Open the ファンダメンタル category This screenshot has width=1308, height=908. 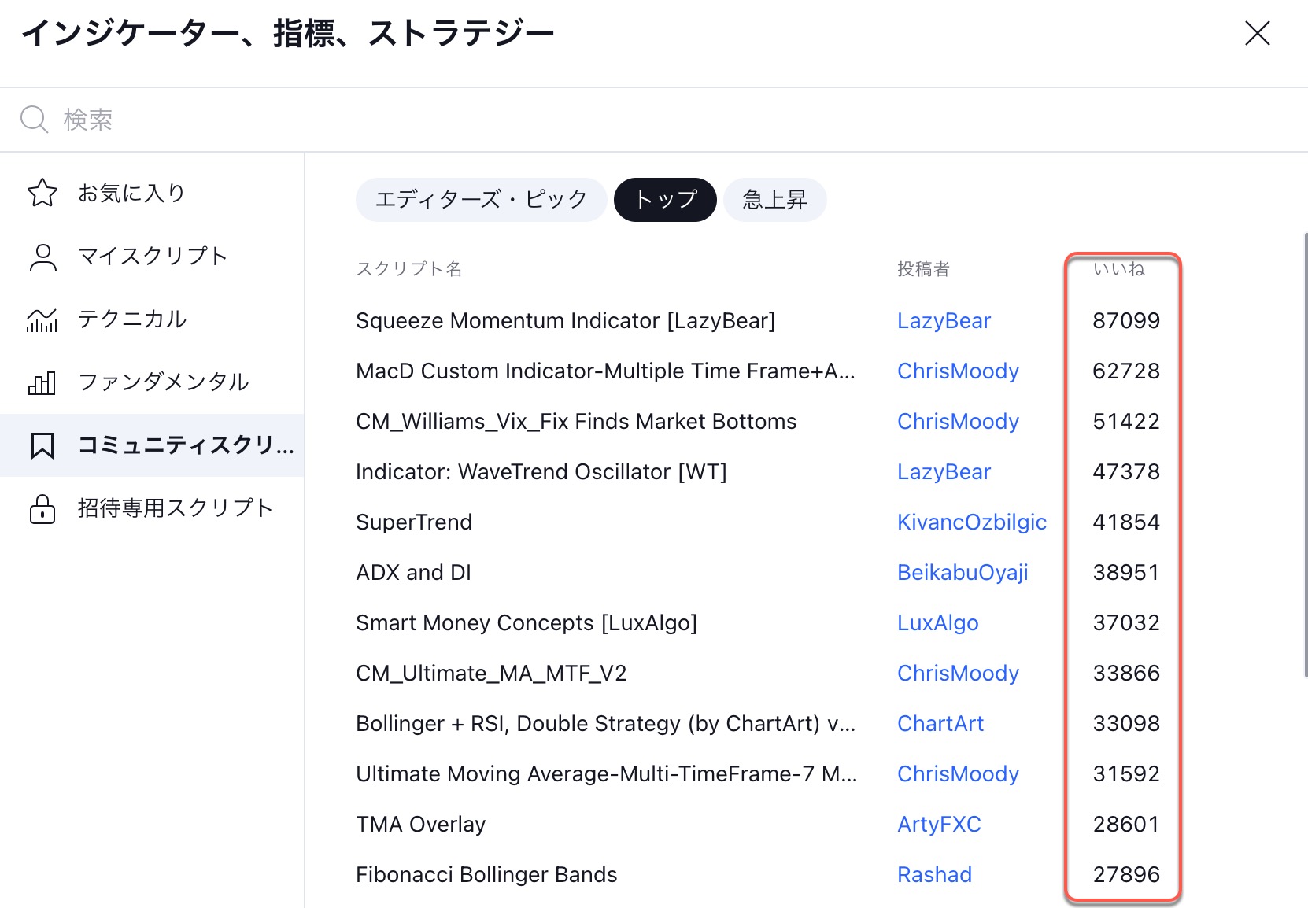[x=152, y=382]
